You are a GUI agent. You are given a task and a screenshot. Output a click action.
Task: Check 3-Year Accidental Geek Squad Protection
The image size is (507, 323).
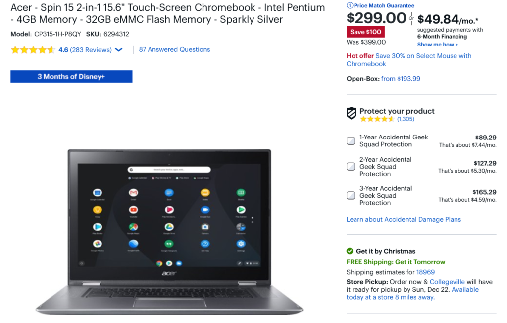click(351, 195)
